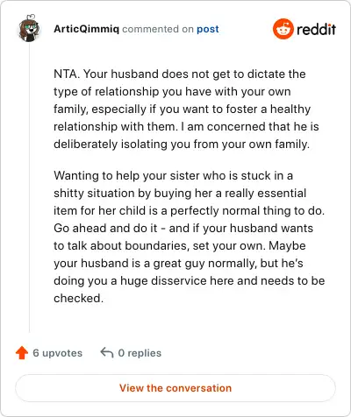
Task: Click the "6 upvotes" count
Action: (x=58, y=353)
